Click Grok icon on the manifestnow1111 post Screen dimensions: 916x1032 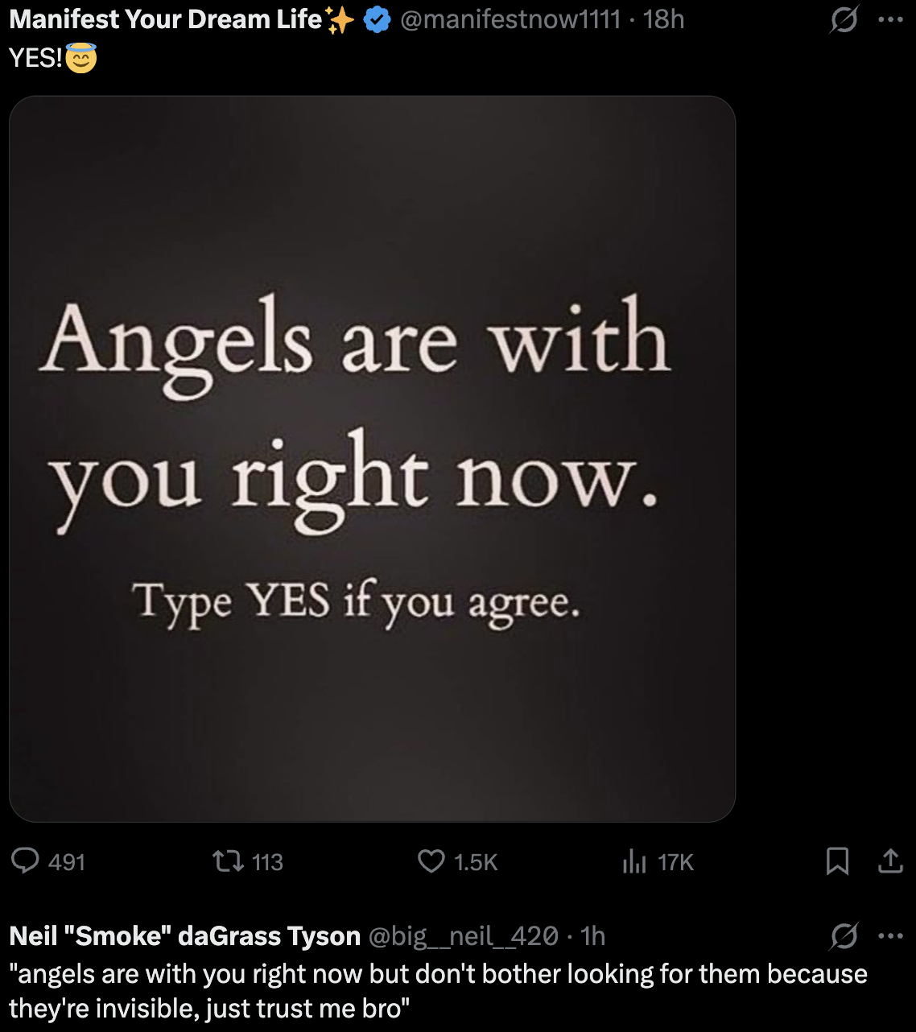tap(844, 19)
